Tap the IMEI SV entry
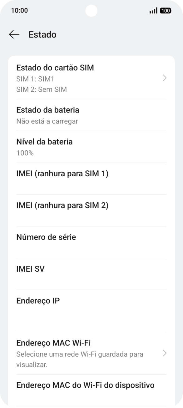 pos(31,269)
